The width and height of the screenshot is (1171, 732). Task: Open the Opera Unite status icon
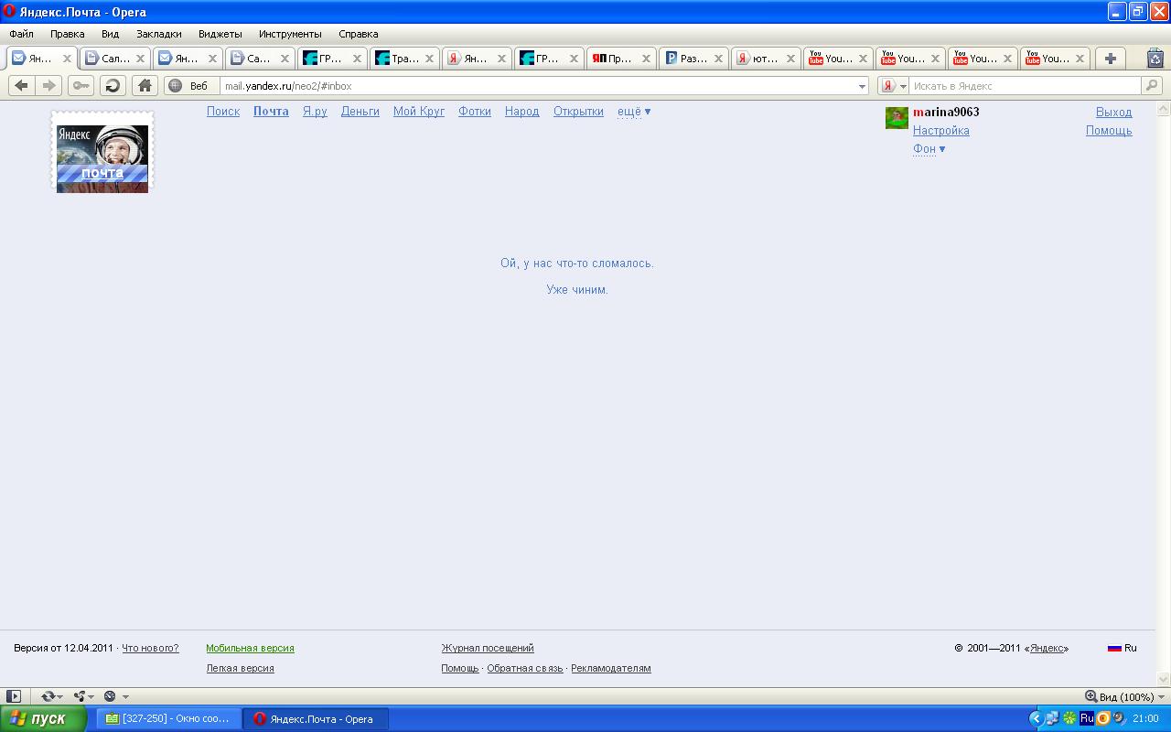point(80,696)
